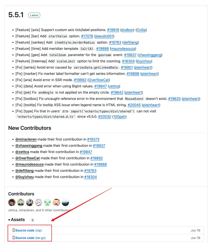The image size is (211, 244).
Task: Click the zip file icon beside Source code (zip)
Action: coord(14,230)
